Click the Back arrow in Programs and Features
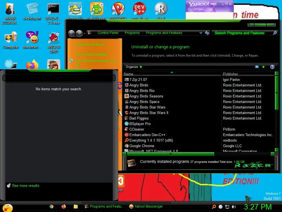Image resolution: width=282 pixels, height=212 pixels. pos(72,33)
